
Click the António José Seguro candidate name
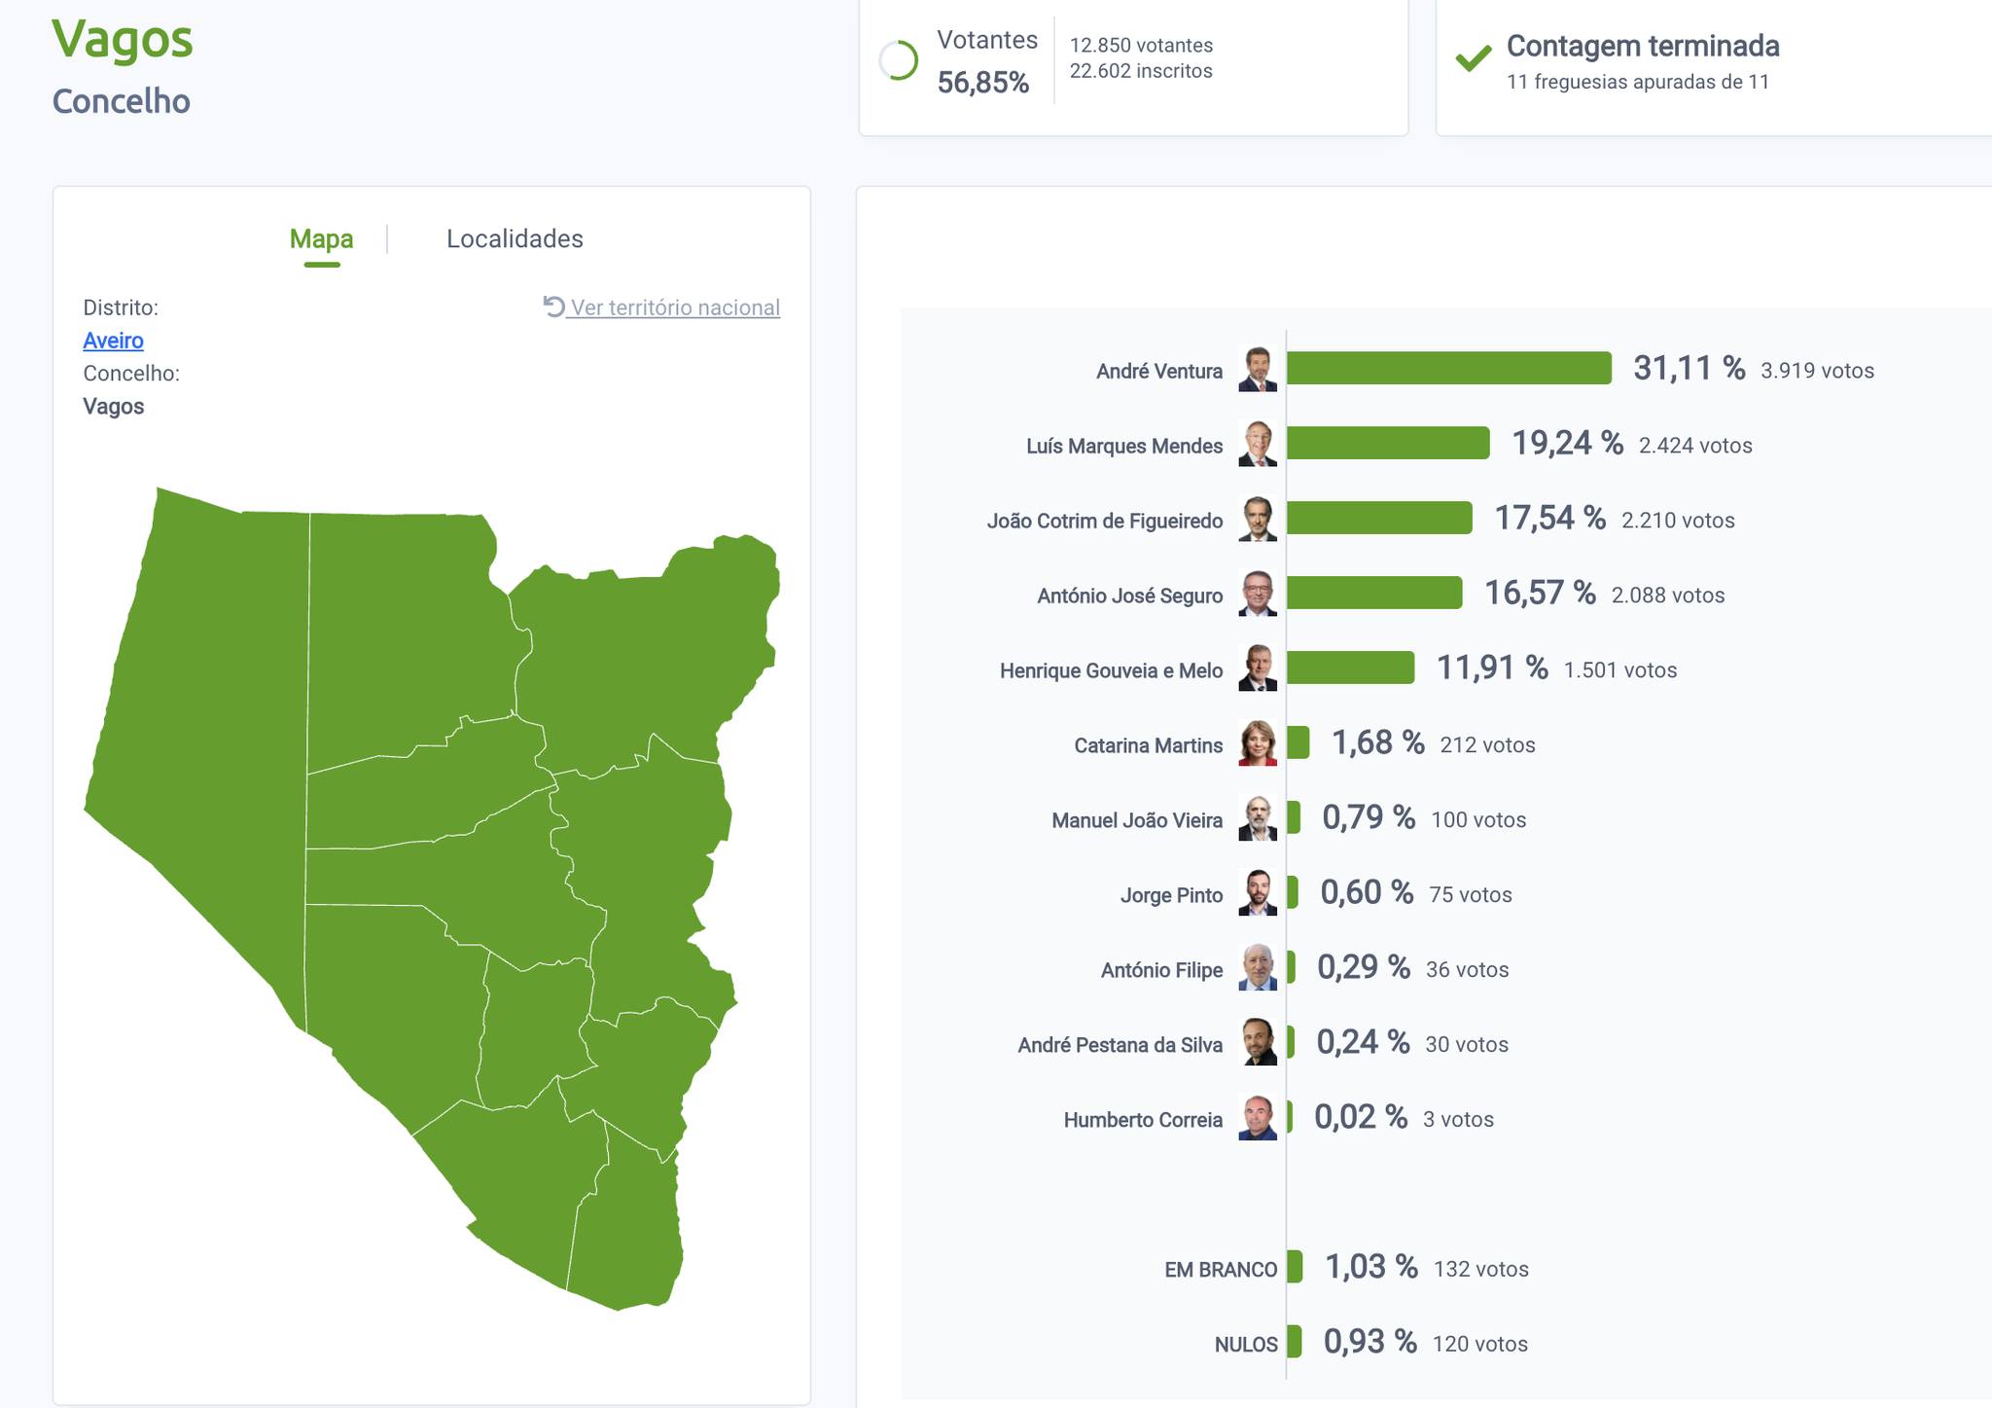(1129, 596)
